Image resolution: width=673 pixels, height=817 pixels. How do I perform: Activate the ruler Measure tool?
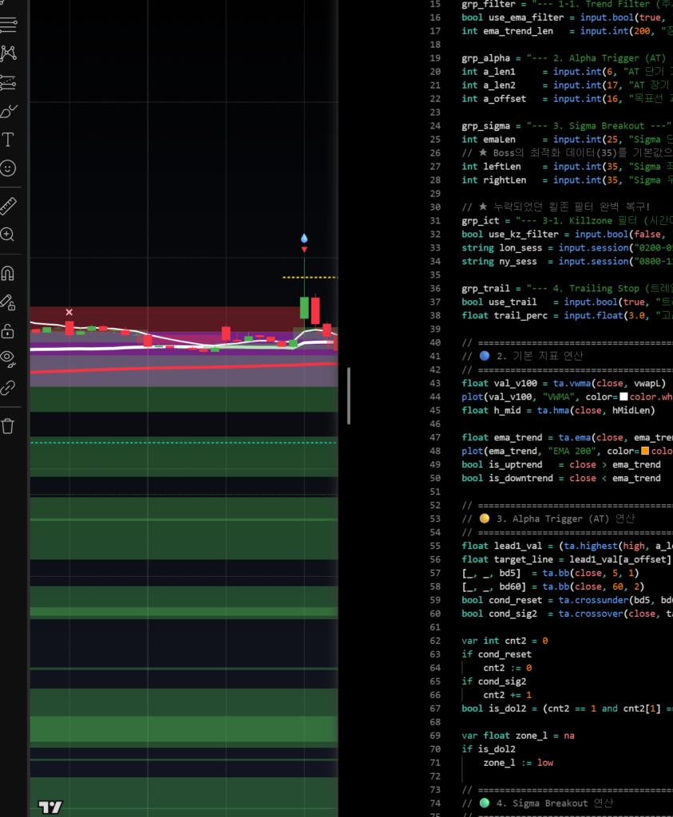coord(8,206)
